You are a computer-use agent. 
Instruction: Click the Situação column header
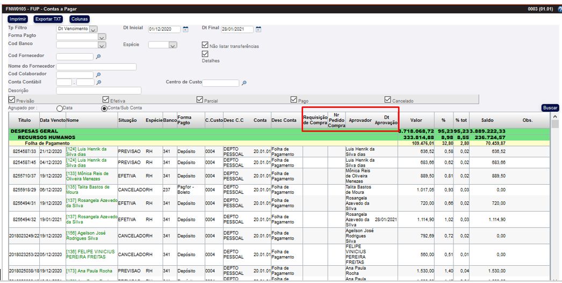[127, 120]
